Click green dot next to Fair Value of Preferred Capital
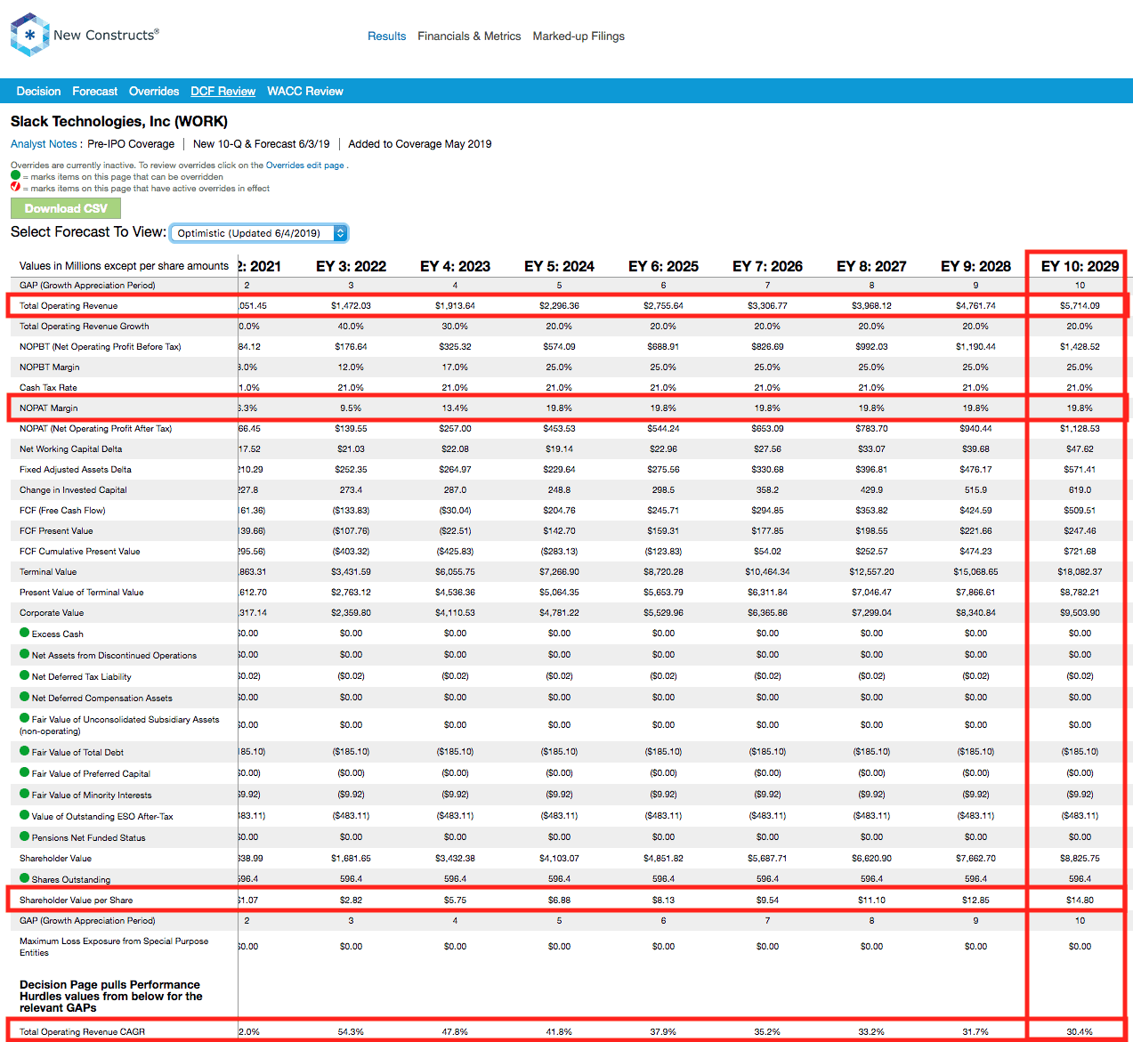The height and width of the screenshot is (1042, 1133). [x=25, y=772]
